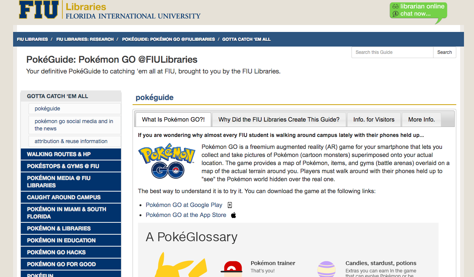The image size is (474, 277).
Task: Click the Search button
Action: pyautogui.click(x=444, y=52)
